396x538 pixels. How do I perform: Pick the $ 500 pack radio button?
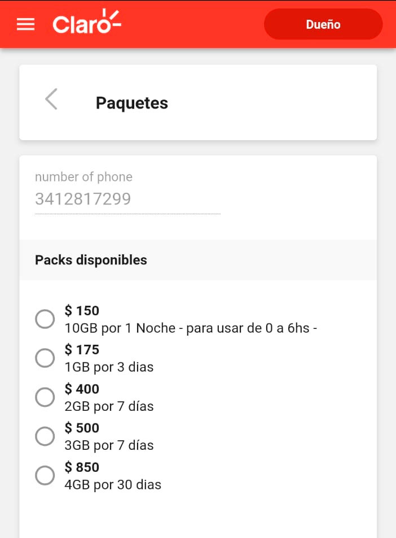pyautogui.click(x=45, y=436)
